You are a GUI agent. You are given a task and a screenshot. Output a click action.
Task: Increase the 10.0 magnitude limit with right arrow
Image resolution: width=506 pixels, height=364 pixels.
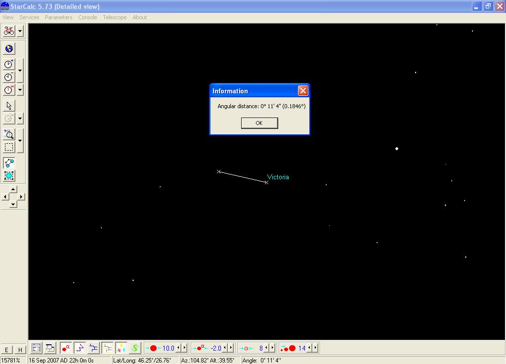point(185,348)
